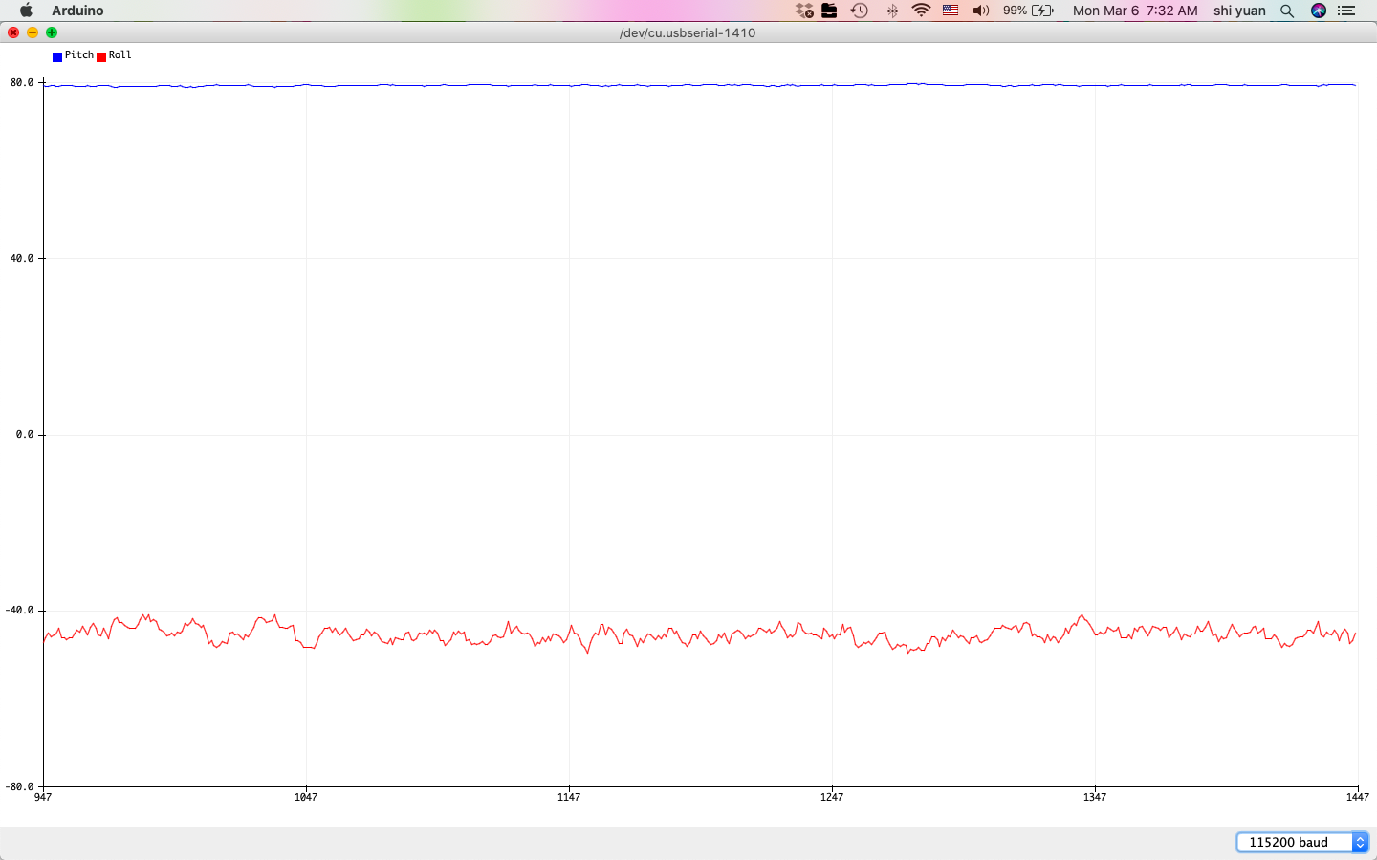Click the red Roll legend swatch
The height and width of the screenshot is (860, 1377).
click(x=101, y=57)
